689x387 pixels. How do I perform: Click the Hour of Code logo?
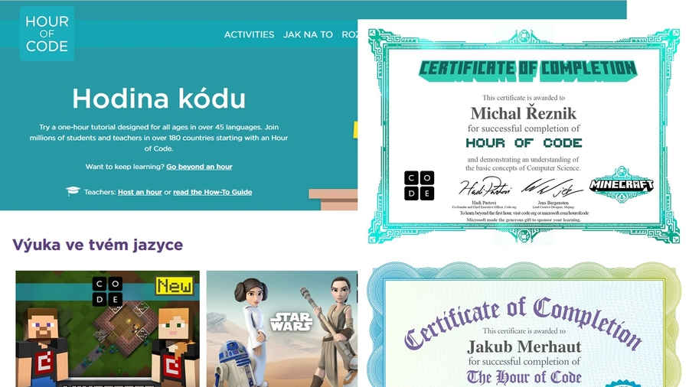pos(47,34)
